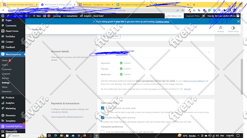Open WooCommerce Extensions submenu
This screenshot has width=247, height=138.
click(7, 91)
